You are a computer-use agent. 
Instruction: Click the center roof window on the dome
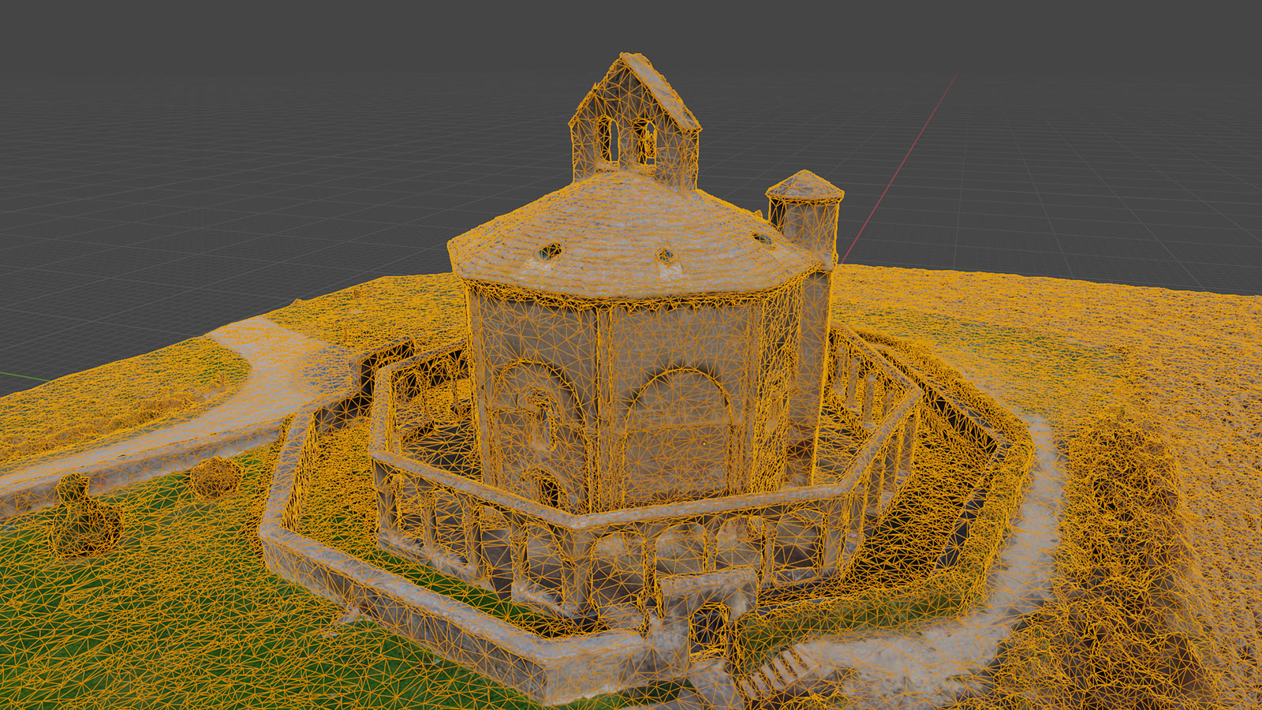tap(665, 256)
